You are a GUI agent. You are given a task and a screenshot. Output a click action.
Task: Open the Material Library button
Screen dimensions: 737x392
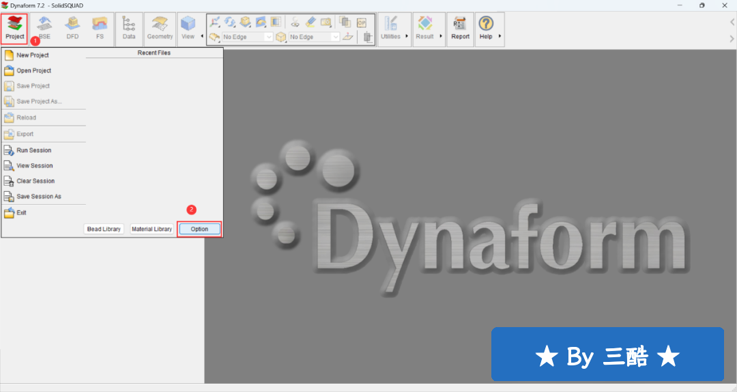(x=151, y=229)
